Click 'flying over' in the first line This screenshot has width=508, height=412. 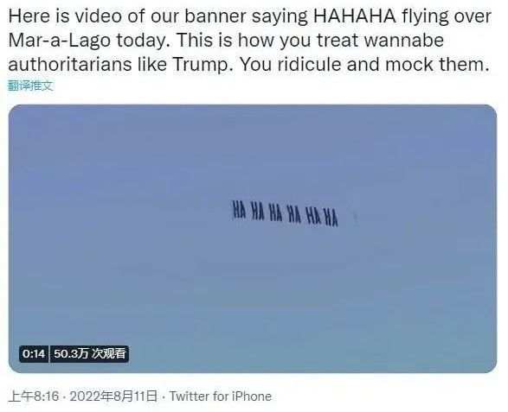(x=447, y=16)
